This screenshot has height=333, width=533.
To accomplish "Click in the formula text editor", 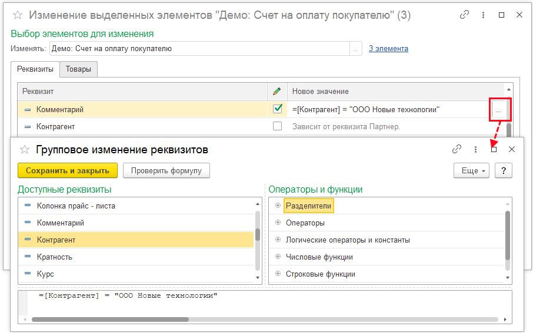I will coord(265,303).
